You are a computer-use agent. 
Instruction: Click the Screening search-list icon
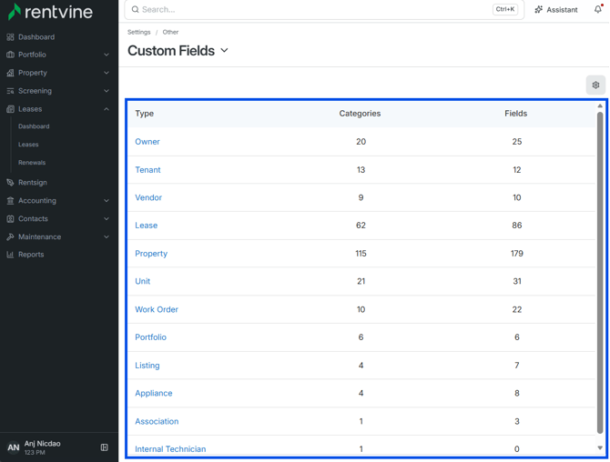coord(11,91)
